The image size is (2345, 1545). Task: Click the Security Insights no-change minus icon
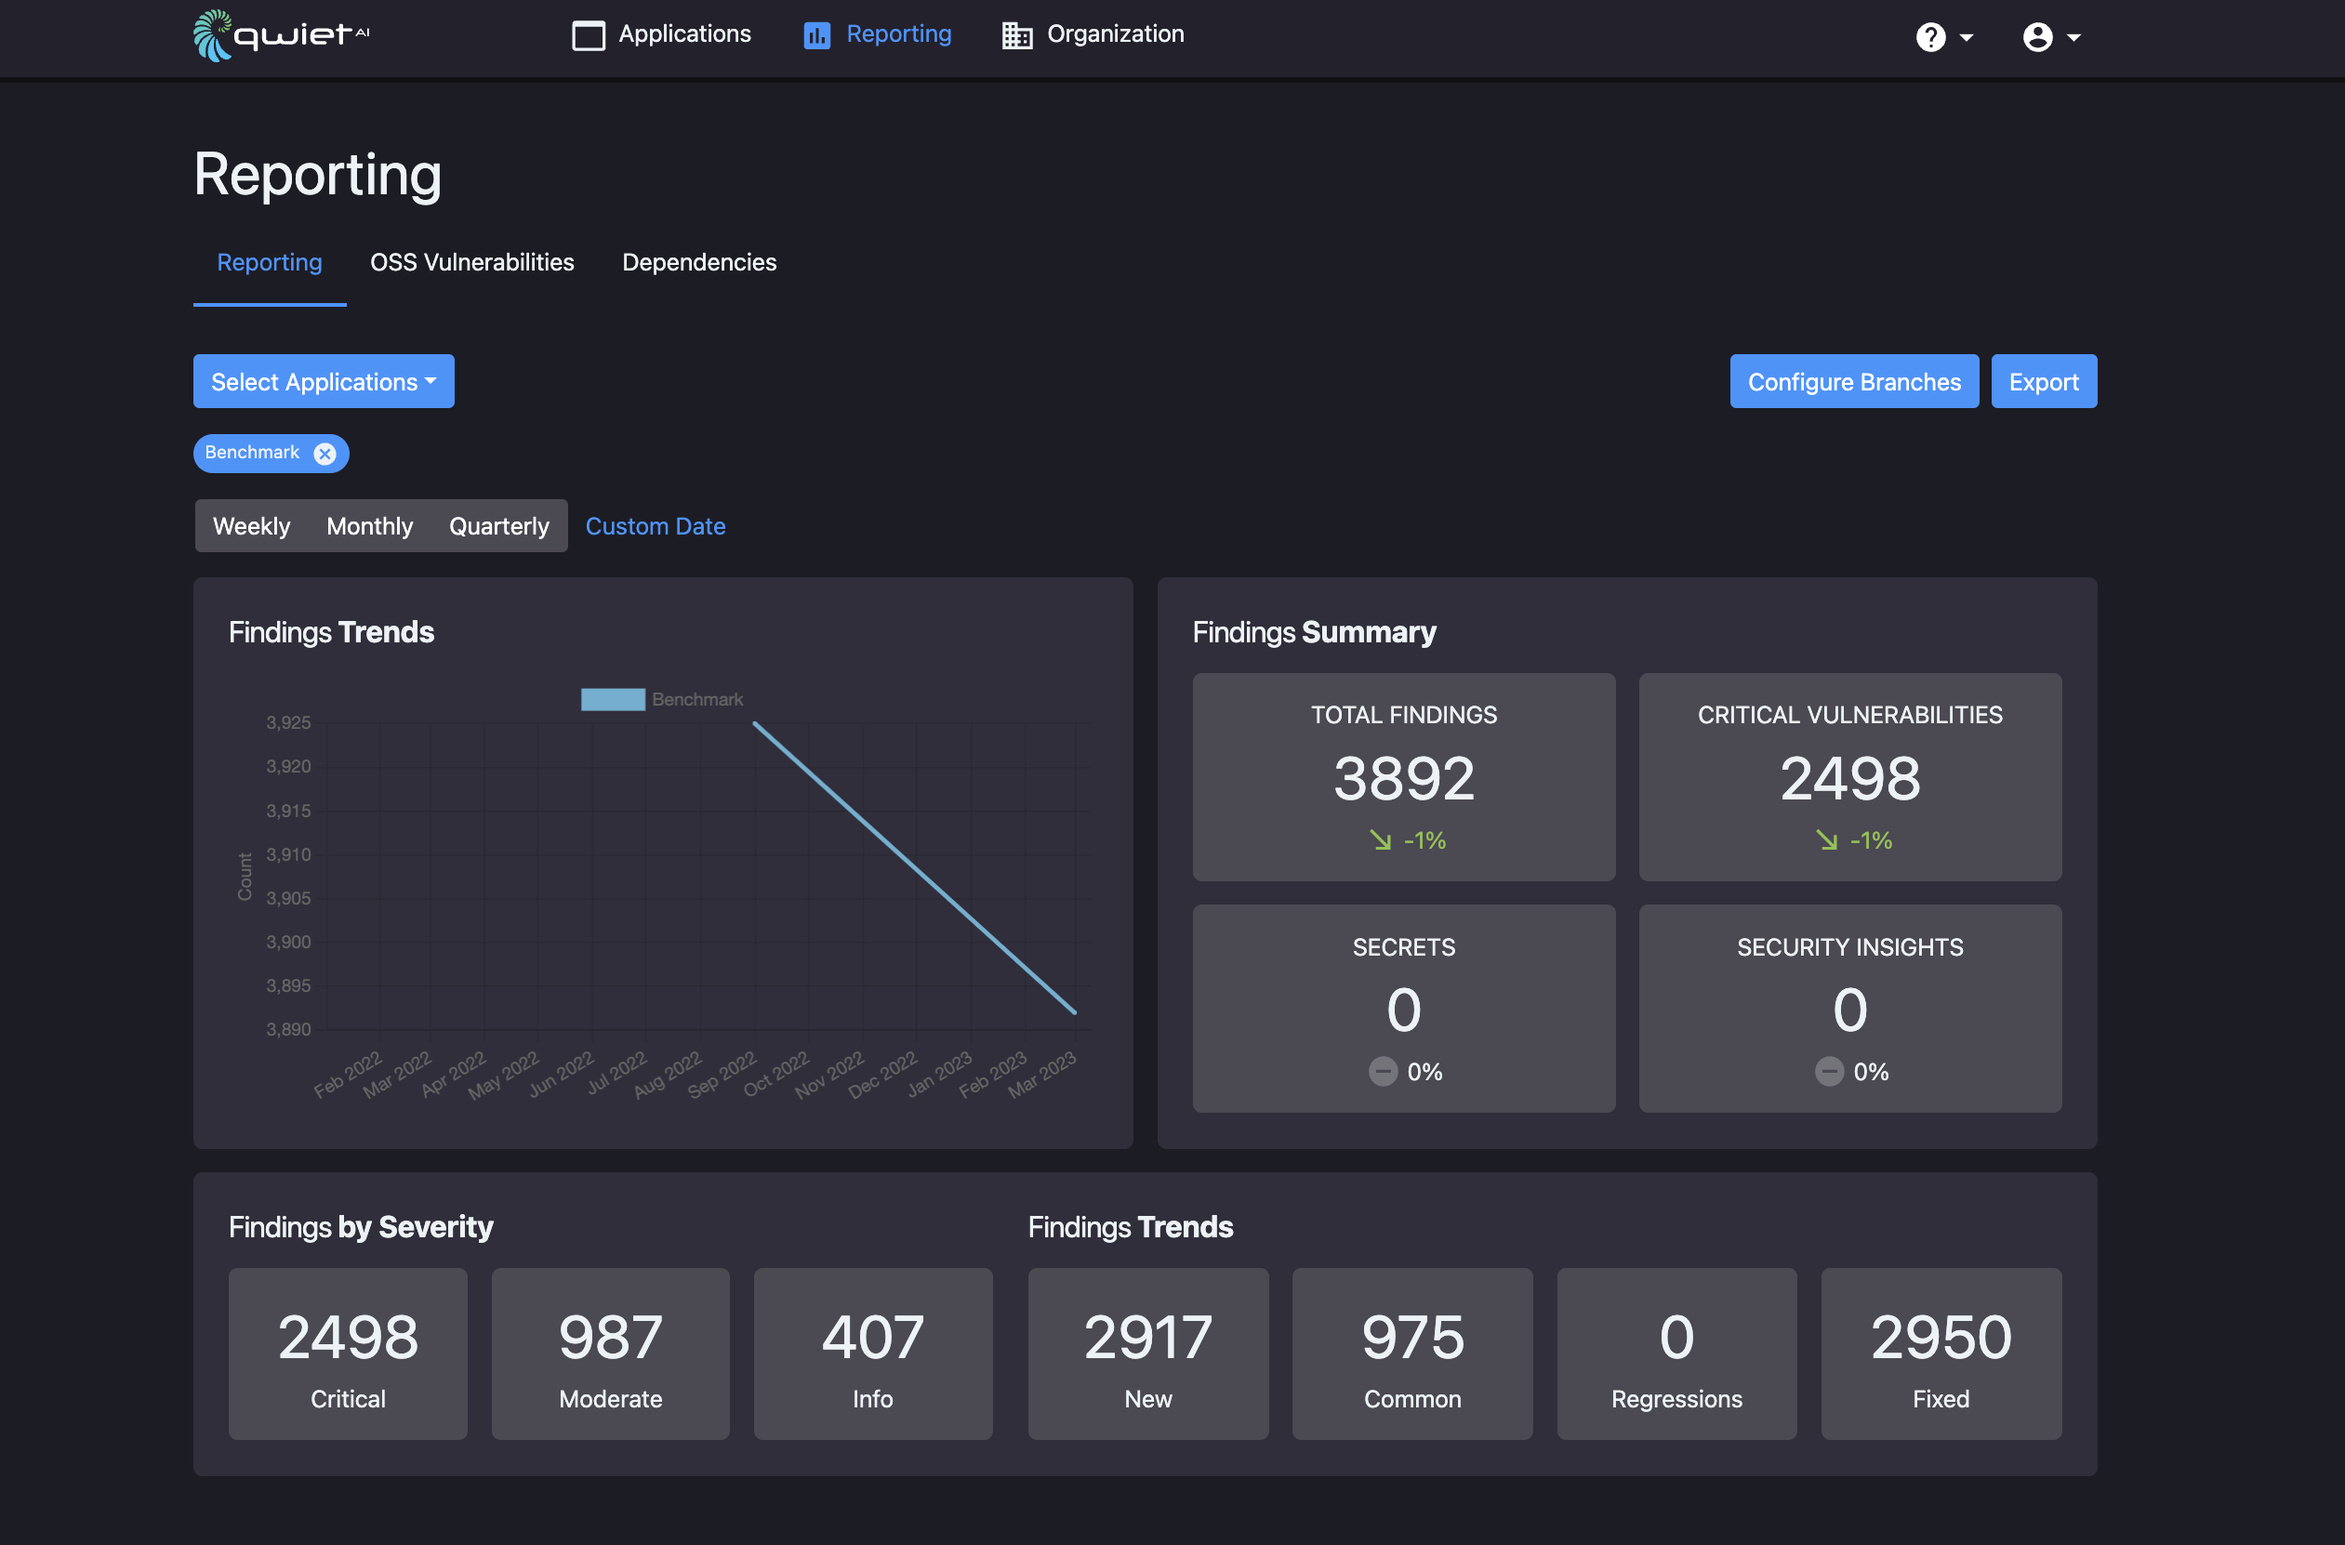click(x=1829, y=1071)
